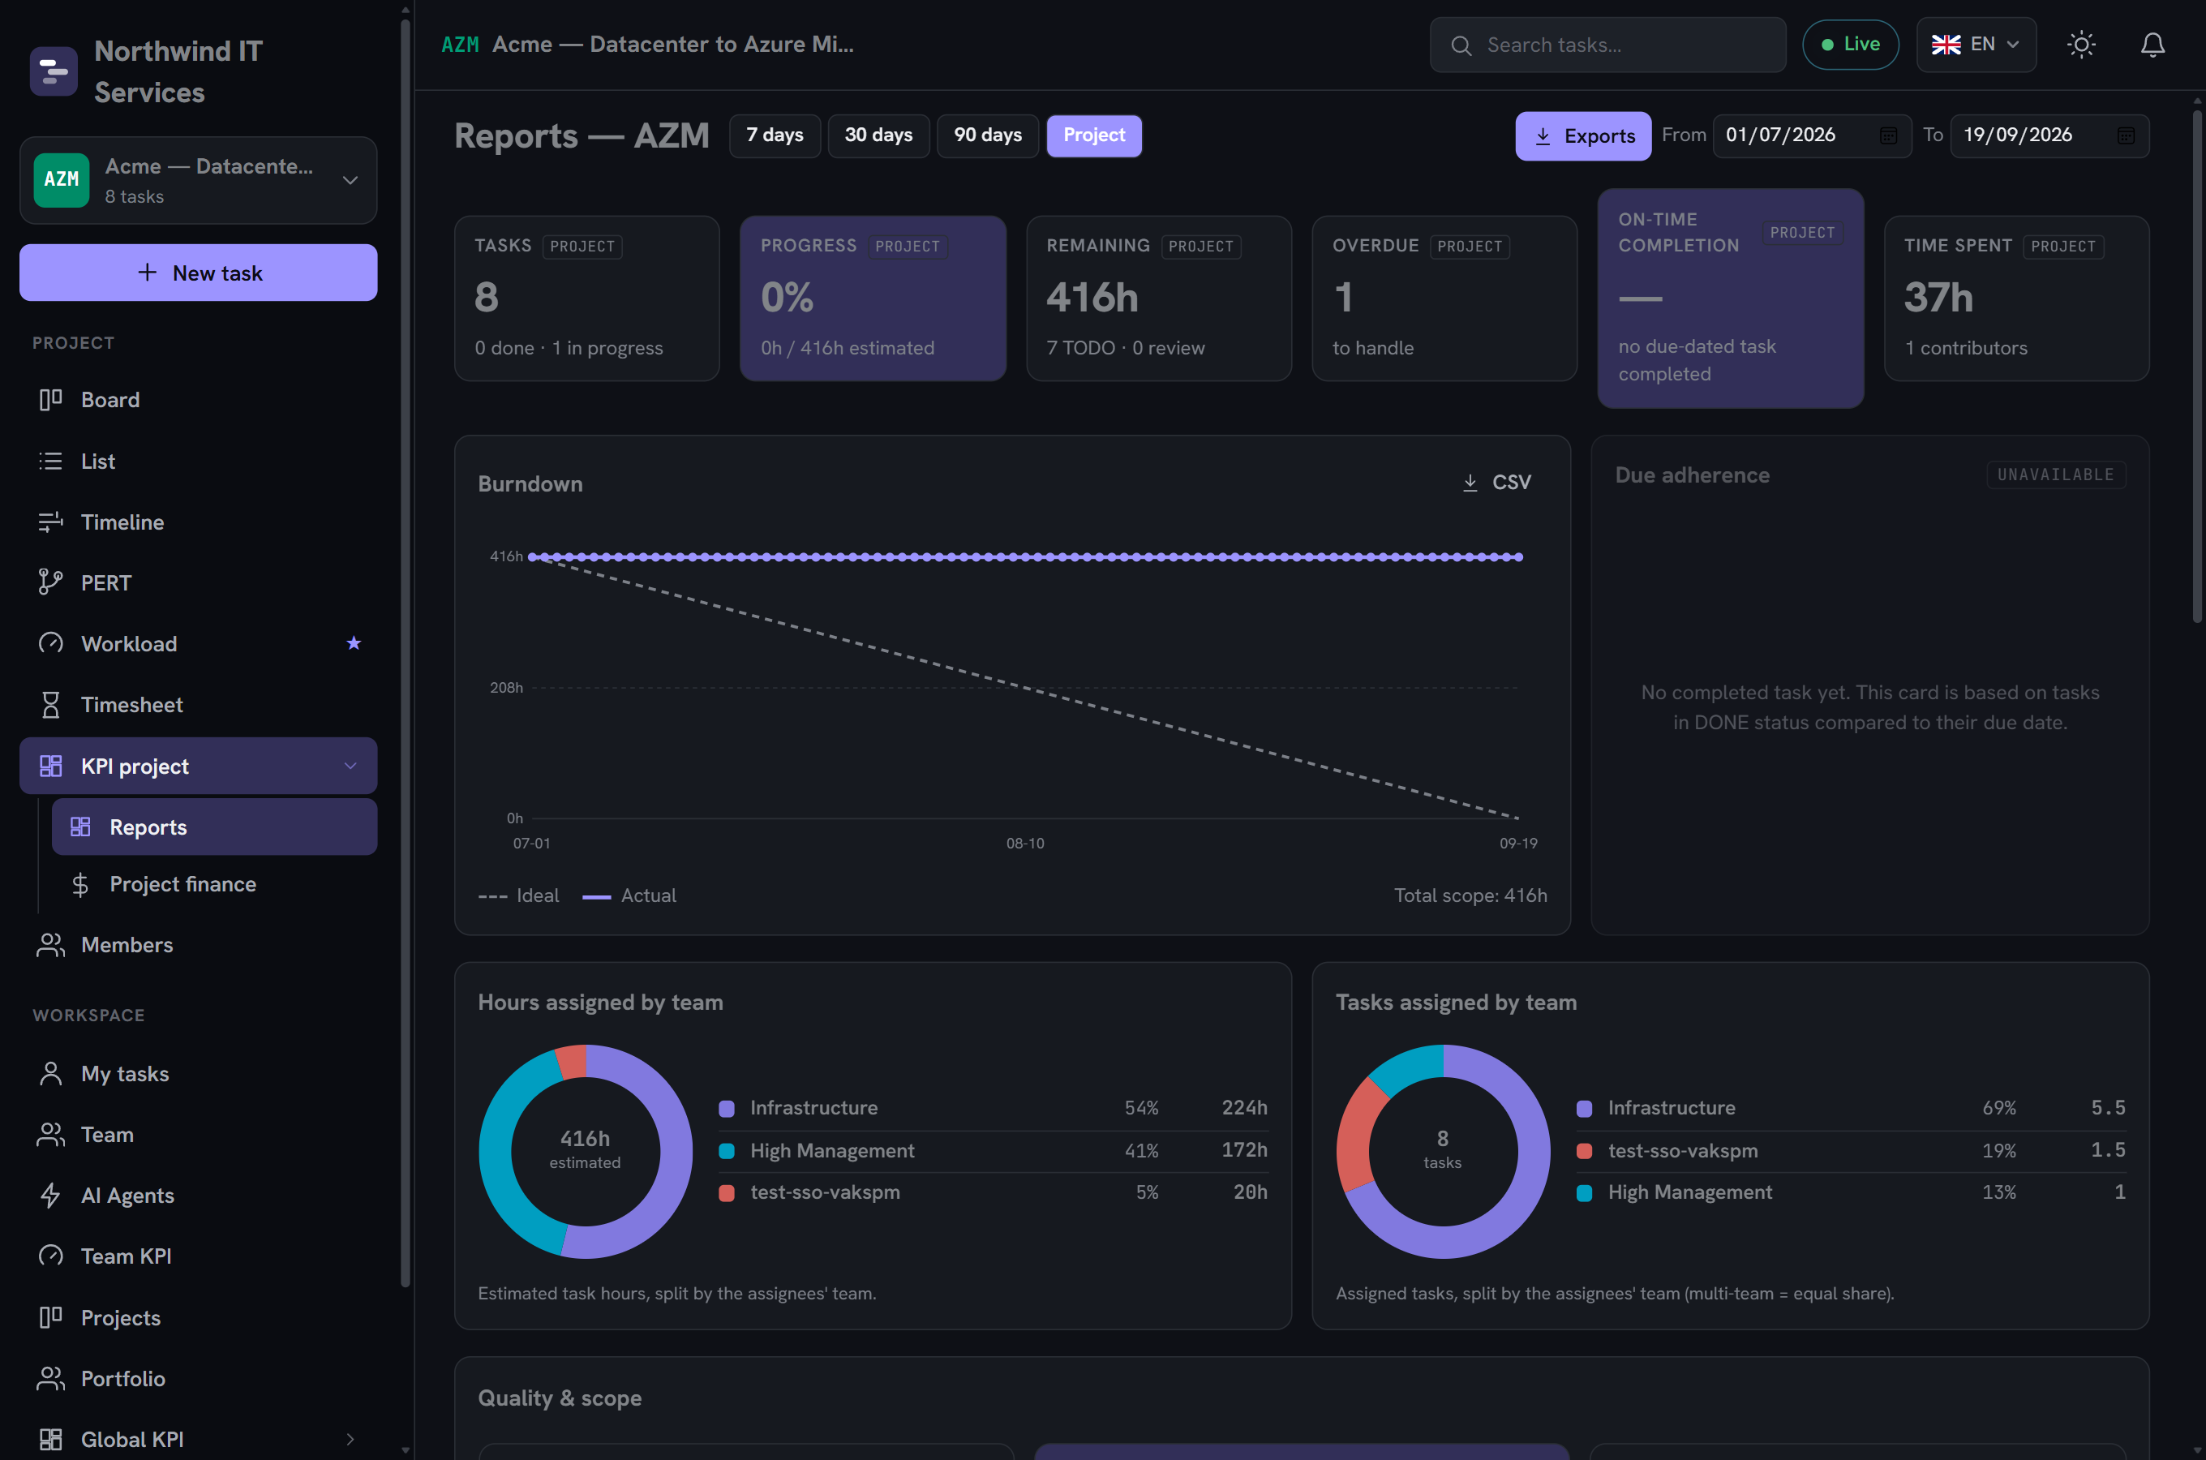The width and height of the screenshot is (2206, 1460).
Task: Open the List view icon
Action: click(50, 461)
